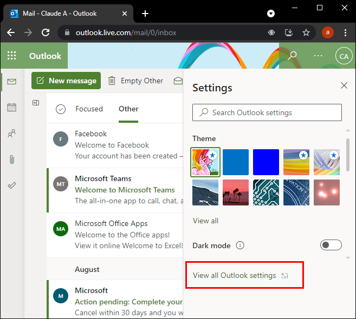Open the Microsoft Action pending email

pos(115,300)
